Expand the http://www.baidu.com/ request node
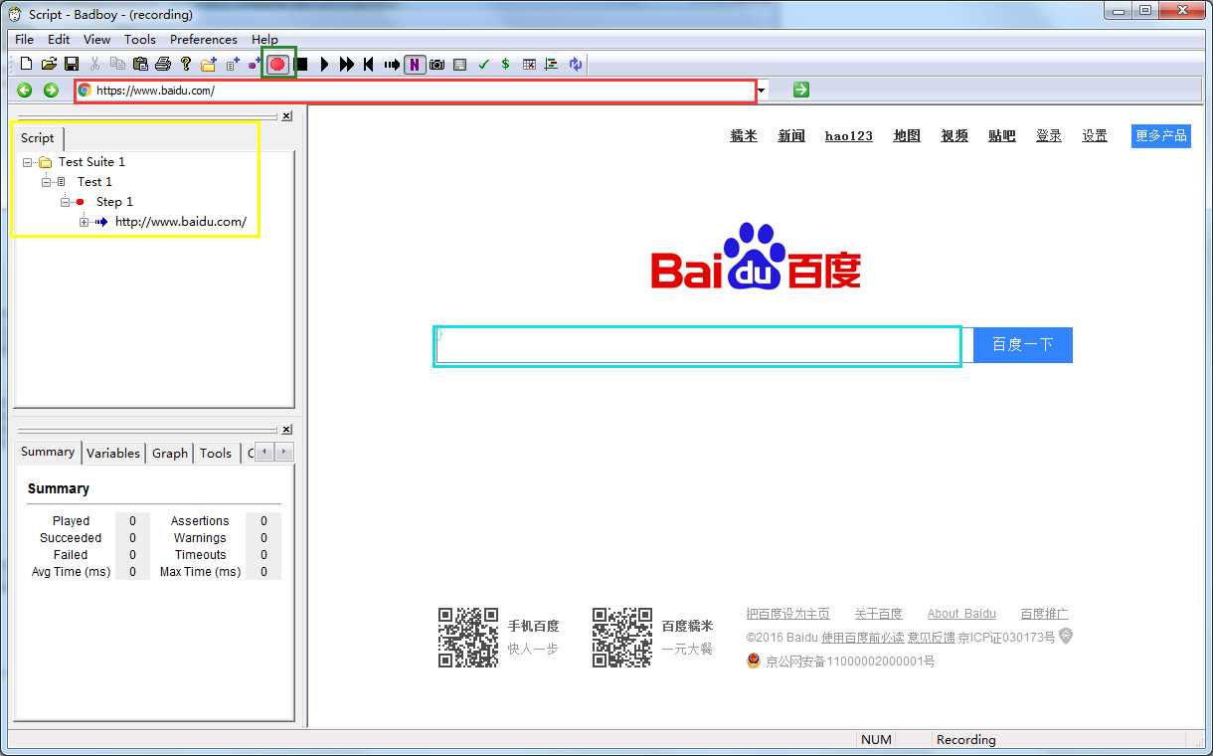This screenshot has width=1213, height=756. pos(84,222)
